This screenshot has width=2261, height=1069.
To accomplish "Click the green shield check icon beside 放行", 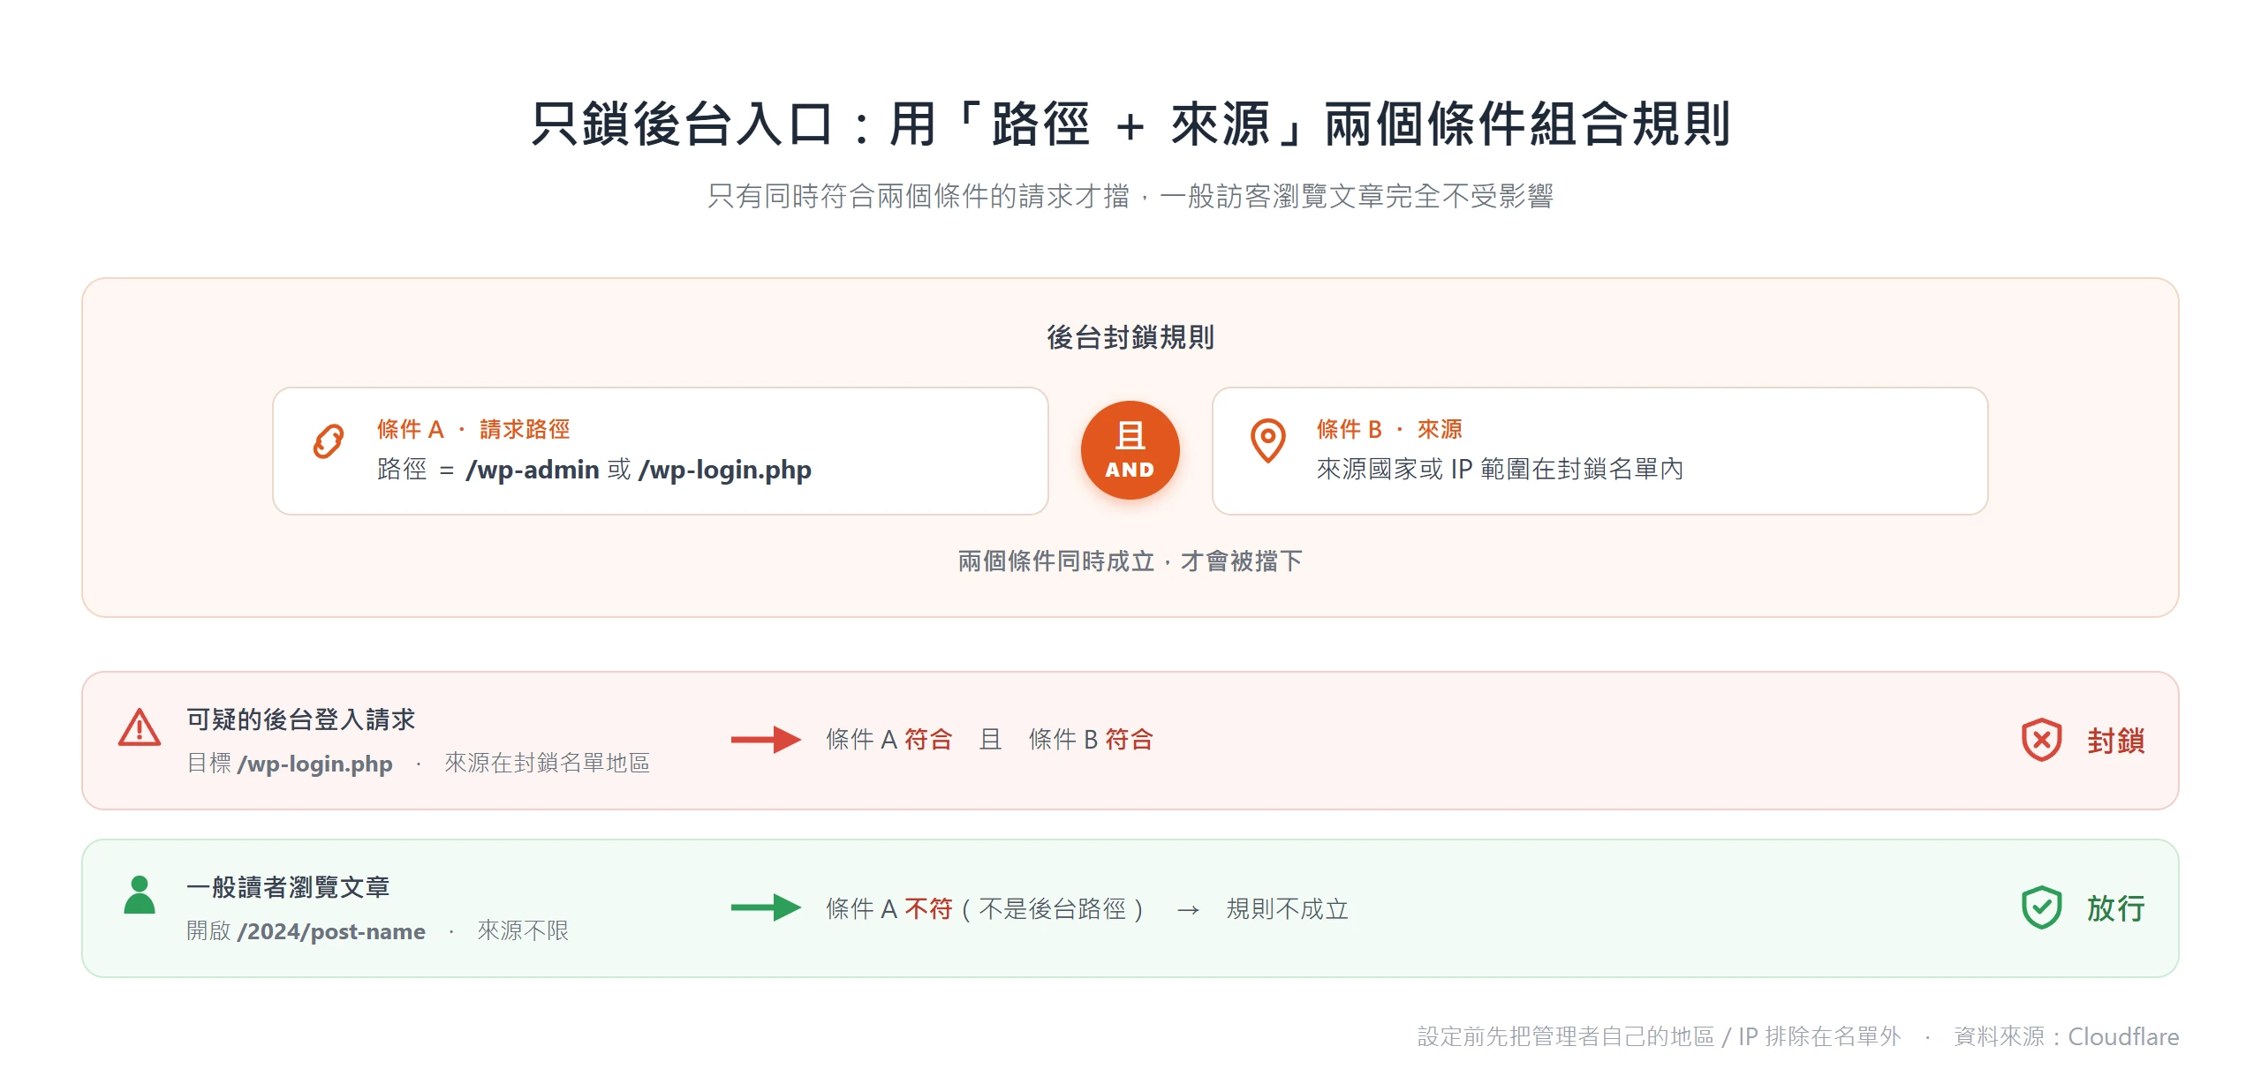I will [x=2041, y=907].
